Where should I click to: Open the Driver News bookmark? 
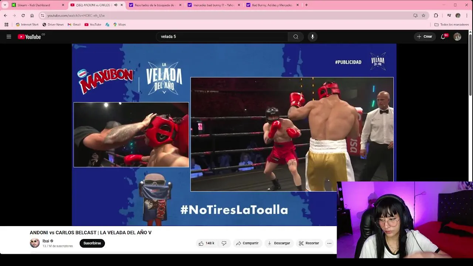(x=53, y=25)
